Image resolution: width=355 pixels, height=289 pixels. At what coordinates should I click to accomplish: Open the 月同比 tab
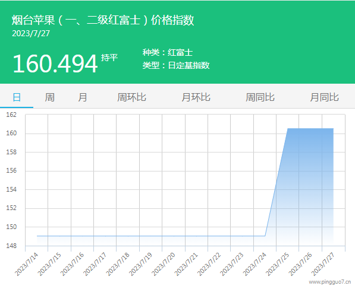tap(324, 97)
